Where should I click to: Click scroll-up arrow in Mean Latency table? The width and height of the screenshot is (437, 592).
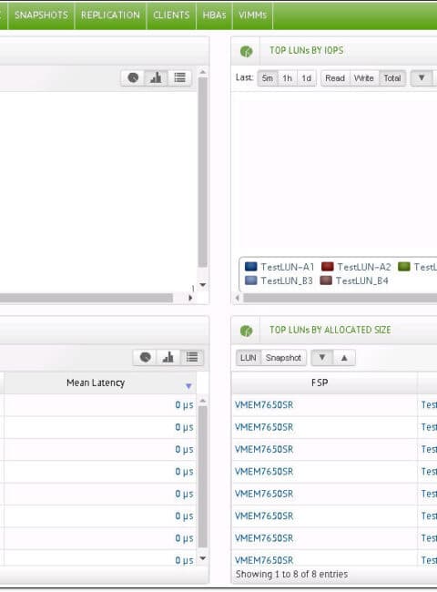203,400
